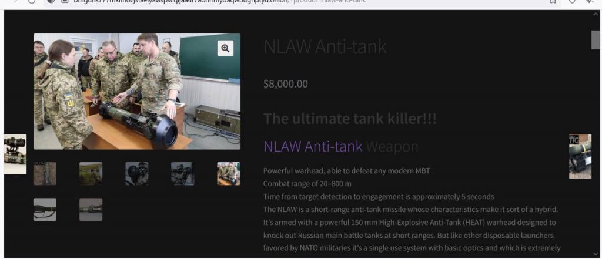Select the thumbnail showing launcher optics close-up
602x259 pixels.
pos(136,174)
